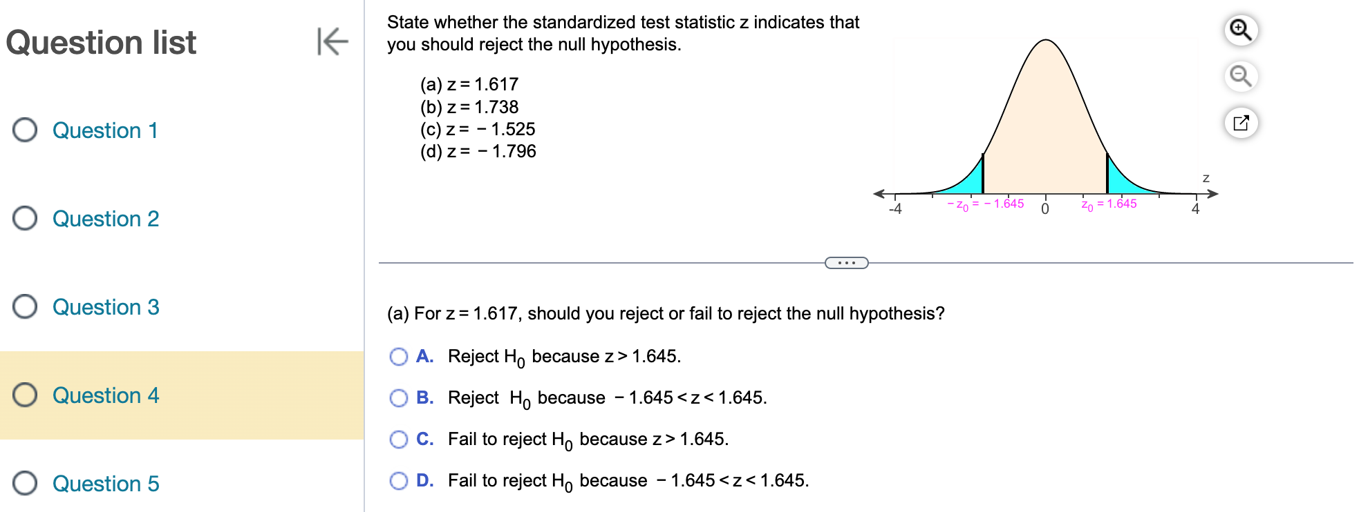Click the status circle beside Question 5
The width and height of the screenshot is (1359, 512).
point(25,484)
